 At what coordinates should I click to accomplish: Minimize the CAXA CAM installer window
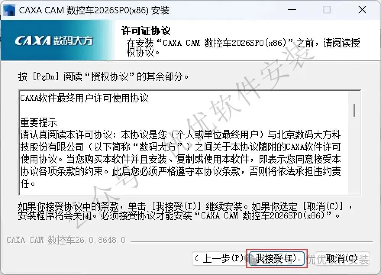[292, 10]
